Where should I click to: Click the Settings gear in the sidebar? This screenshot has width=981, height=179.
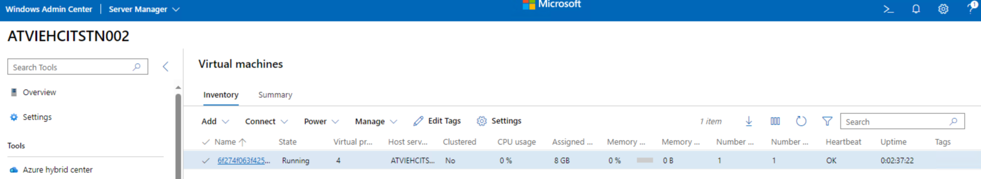click(x=14, y=117)
